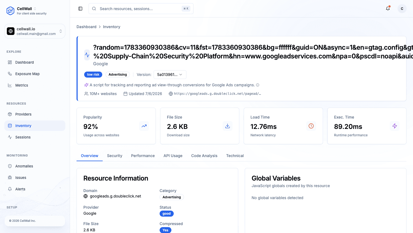The height and width of the screenshot is (233, 413).
Task: Open the Sessions page
Action: (x=35, y=137)
